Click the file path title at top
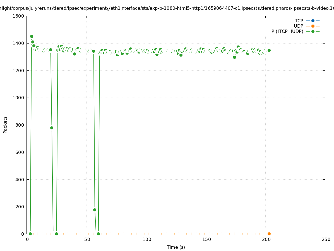 (x=167, y=9)
